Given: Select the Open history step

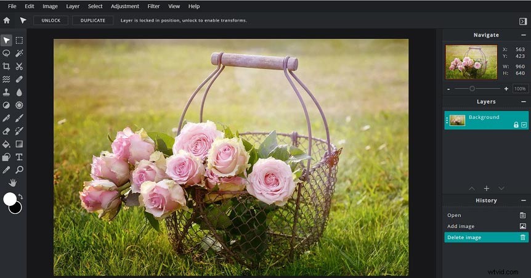Looking at the screenshot, I should coord(486,215).
